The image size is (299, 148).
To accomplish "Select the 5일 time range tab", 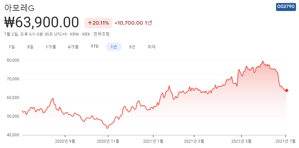I will pyautogui.click(x=30, y=47).
